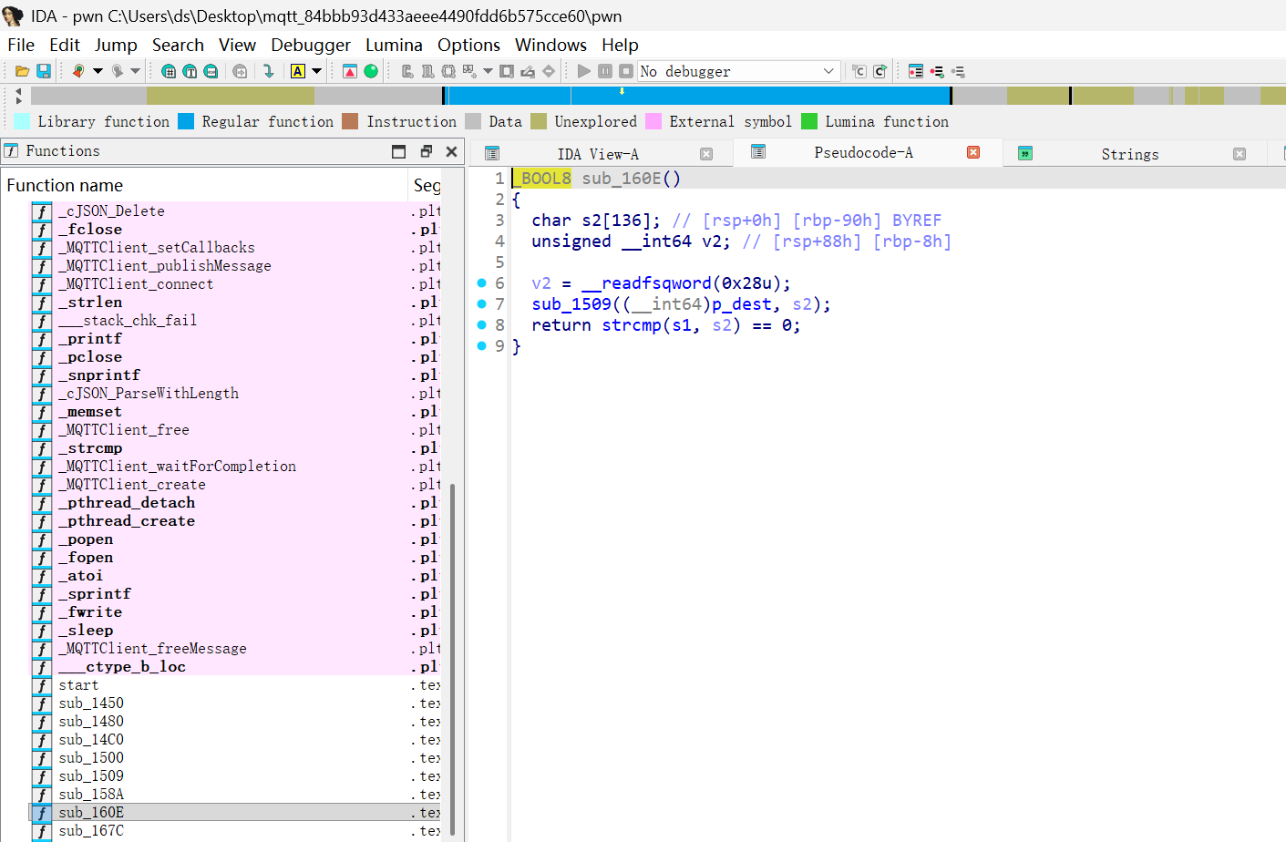Select sub_1509 in the Functions list
This screenshot has height=842, width=1286.
[x=91, y=776]
